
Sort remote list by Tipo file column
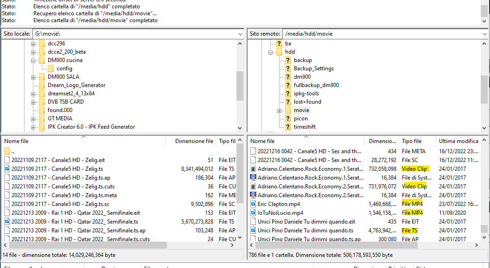click(418, 141)
